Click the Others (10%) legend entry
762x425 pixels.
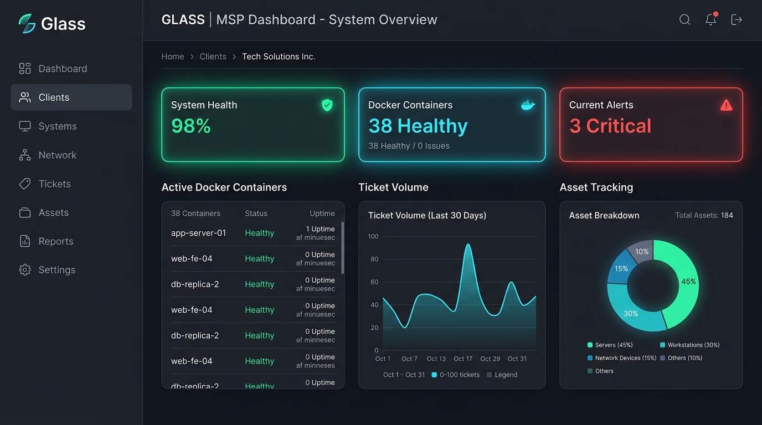click(681, 358)
